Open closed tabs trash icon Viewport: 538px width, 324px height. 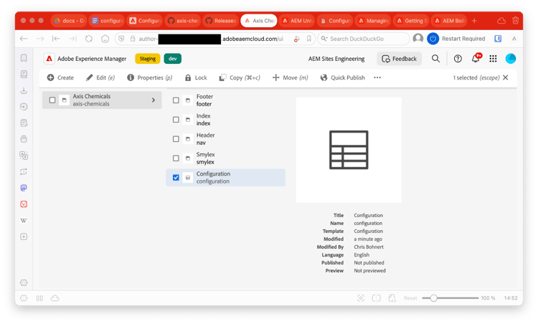(515, 21)
